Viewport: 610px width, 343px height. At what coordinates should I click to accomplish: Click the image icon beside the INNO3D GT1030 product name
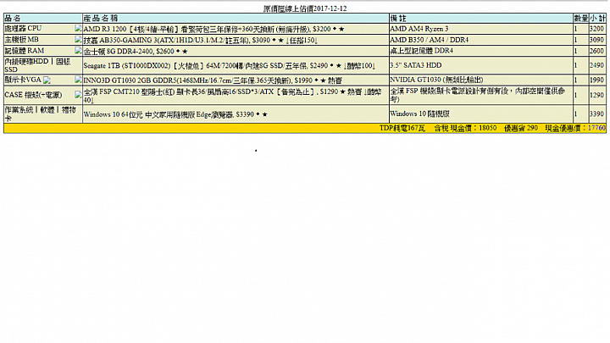click(x=78, y=80)
